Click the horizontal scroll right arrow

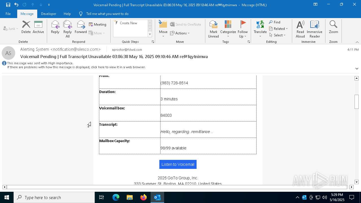pos(351,187)
